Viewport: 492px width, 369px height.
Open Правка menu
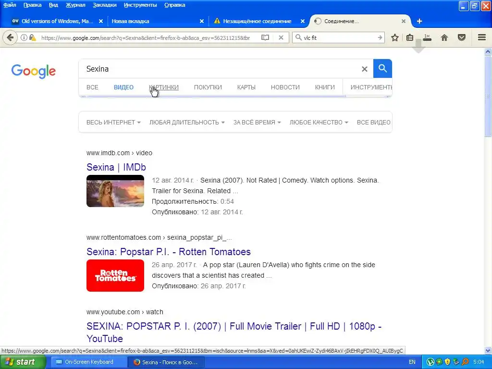point(32,5)
